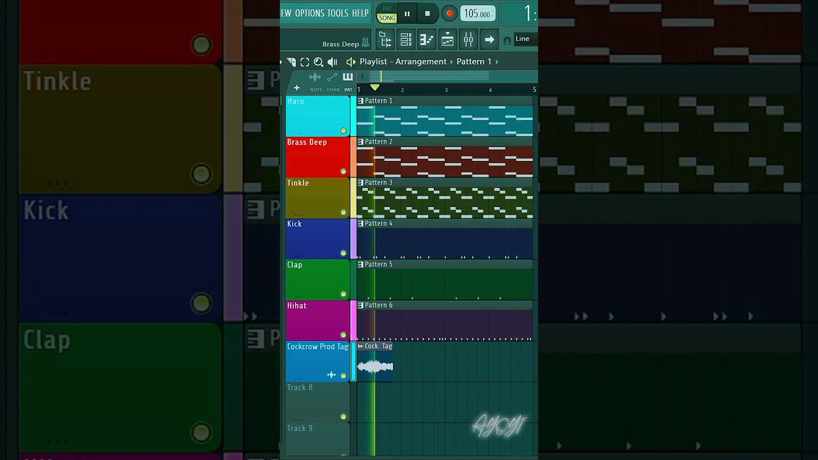Select the dashed-square selection tool icon
Viewport: 818px width, 460px height.
pyautogui.click(x=305, y=62)
